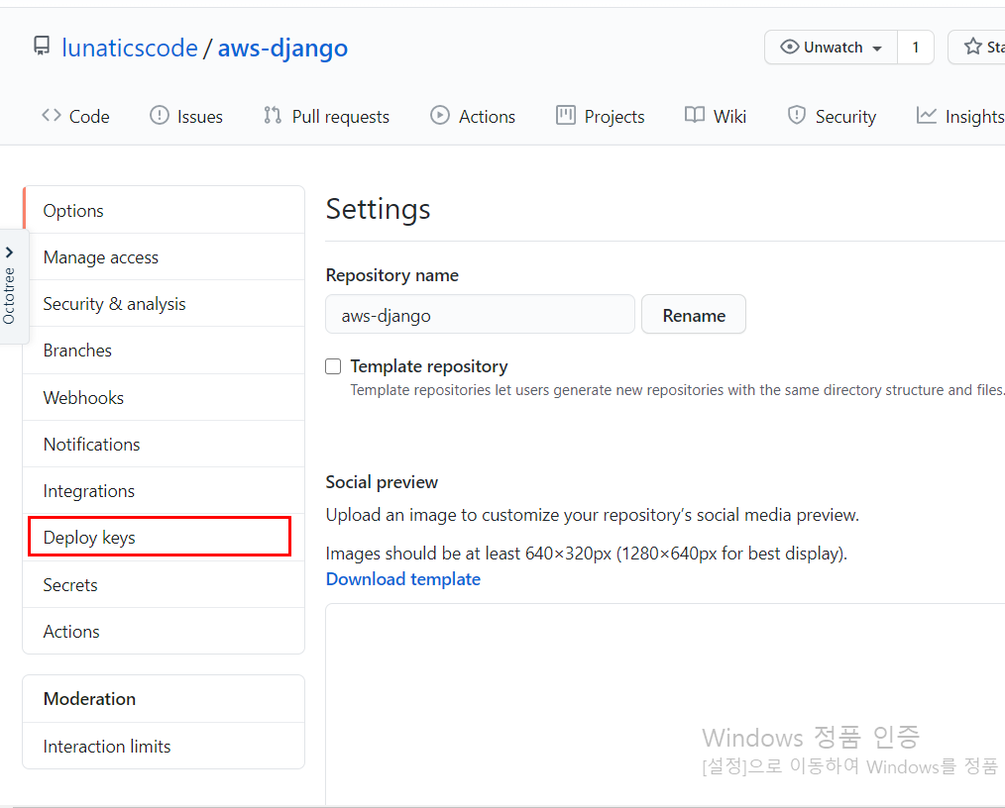This screenshot has width=1005, height=808.
Task: Click the Template repository label text
Action: coord(429,366)
